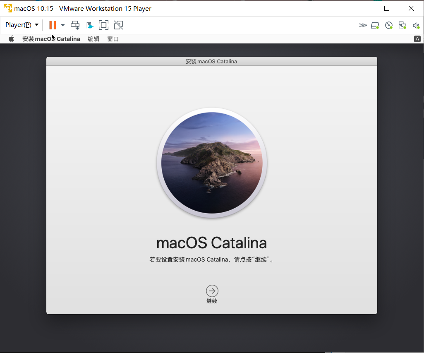This screenshot has height=353, width=424.
Task: Open the 安装 macOS Catalina menu
Action: pos(51,39)
